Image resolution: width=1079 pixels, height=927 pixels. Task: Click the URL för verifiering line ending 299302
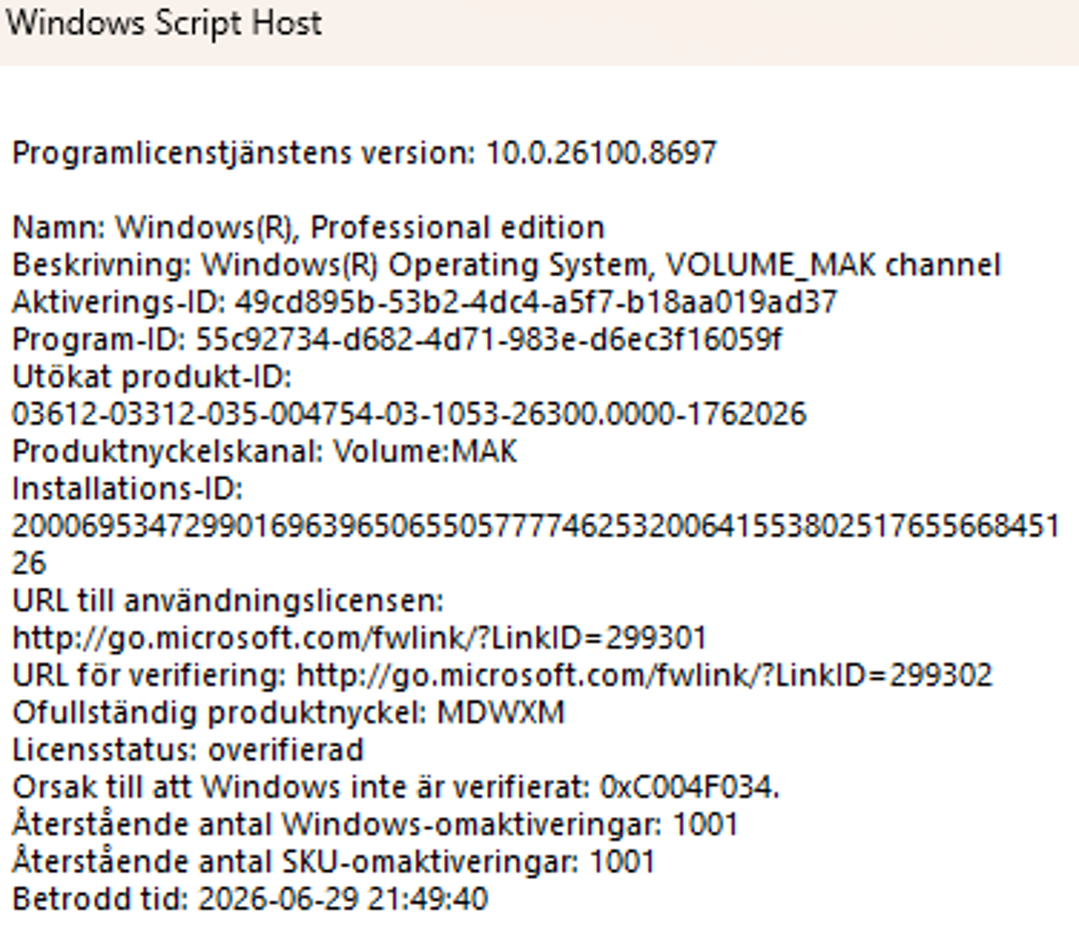(502, 676)
